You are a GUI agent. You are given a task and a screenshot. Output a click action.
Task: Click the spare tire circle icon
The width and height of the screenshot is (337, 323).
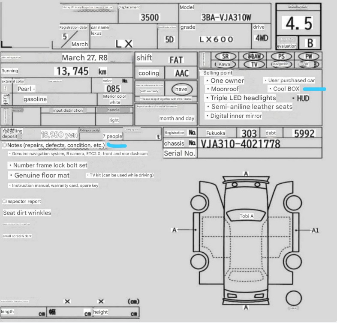pos(293,298)
